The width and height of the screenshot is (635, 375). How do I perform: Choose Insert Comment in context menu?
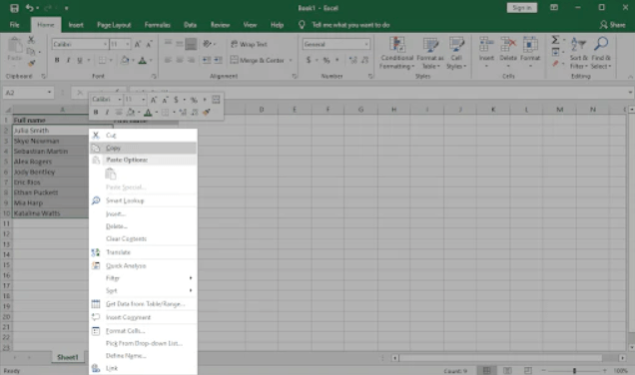(x=144, y=317)
